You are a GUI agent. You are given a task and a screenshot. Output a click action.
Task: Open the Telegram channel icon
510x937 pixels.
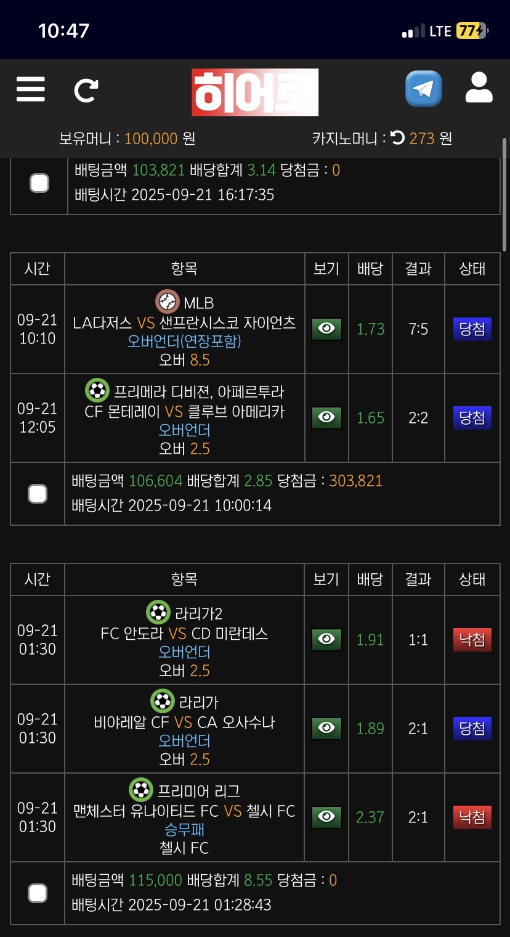coord(423,89)
